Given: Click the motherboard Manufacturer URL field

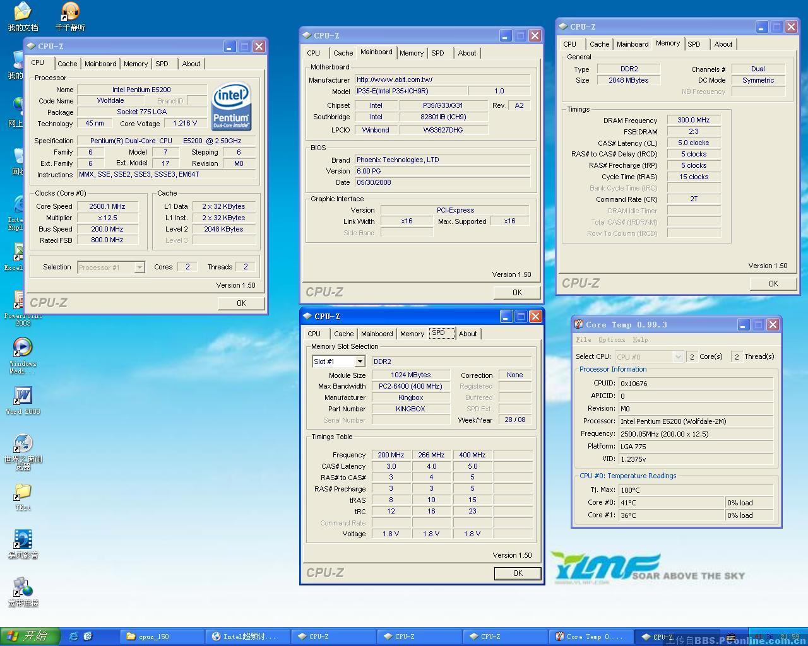Looking at the screenshot, I should (x=442, y=79).
